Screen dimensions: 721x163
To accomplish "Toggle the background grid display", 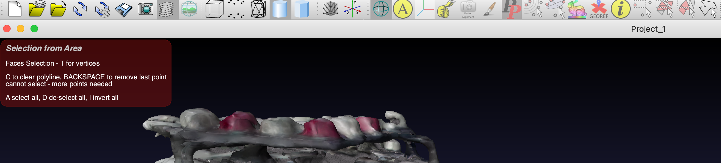I will [331, 9].
